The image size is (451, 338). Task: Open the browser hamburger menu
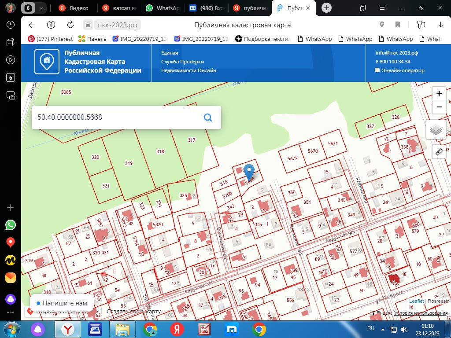(x=382, y=8)
